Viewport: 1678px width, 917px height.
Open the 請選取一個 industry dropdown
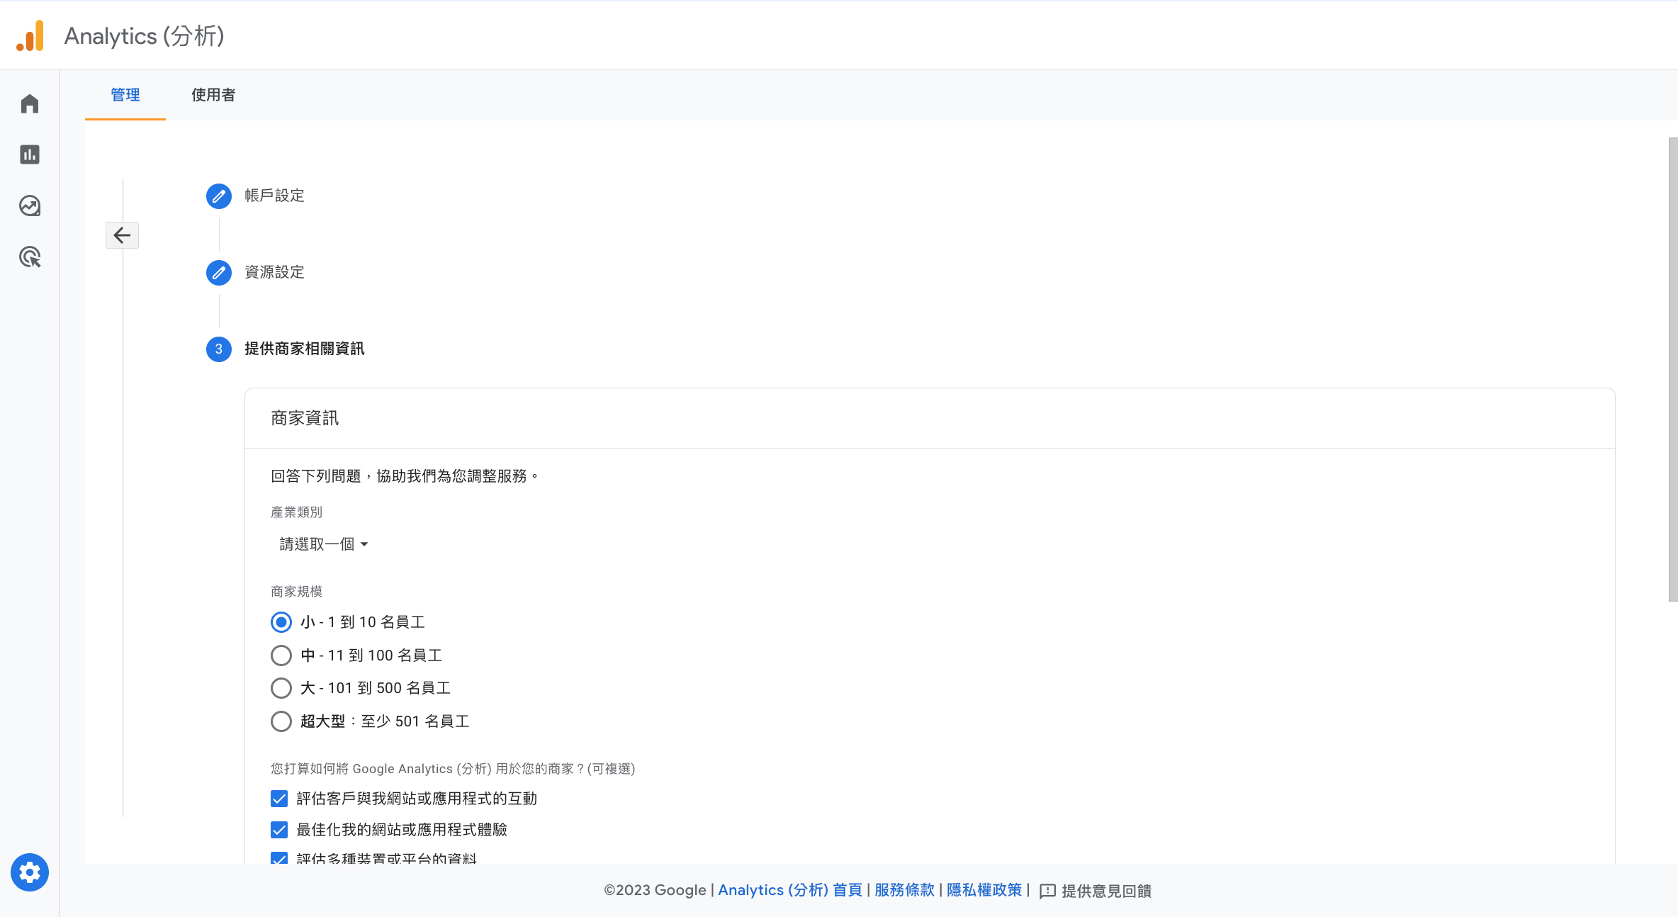tap(324, 544)
